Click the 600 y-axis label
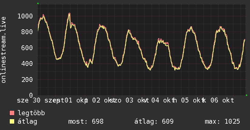This screenshot has width=250, height=130. (27, 48)
